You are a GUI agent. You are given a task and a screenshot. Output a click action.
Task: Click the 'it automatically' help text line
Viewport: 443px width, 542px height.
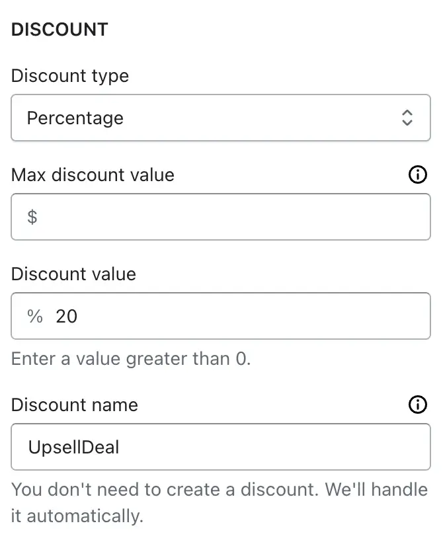77,516
